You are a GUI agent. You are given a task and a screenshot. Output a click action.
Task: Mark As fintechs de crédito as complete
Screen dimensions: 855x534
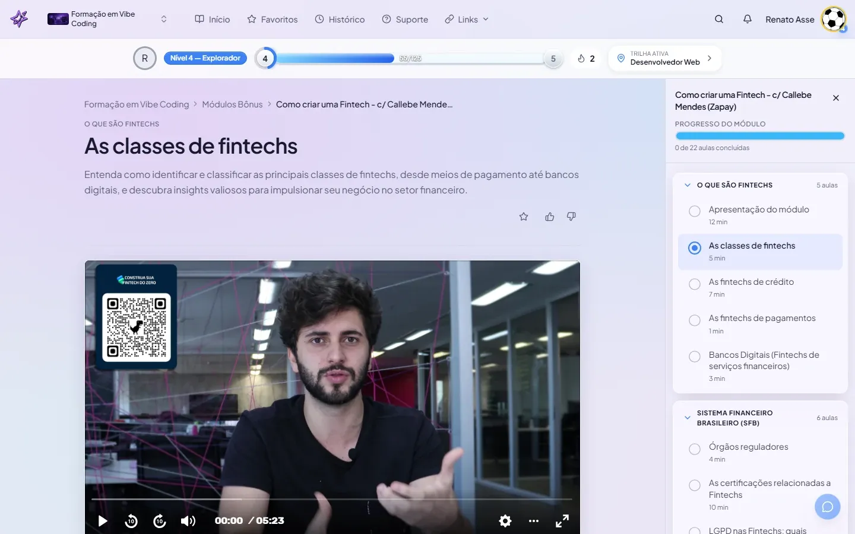(x=695, y=284)
